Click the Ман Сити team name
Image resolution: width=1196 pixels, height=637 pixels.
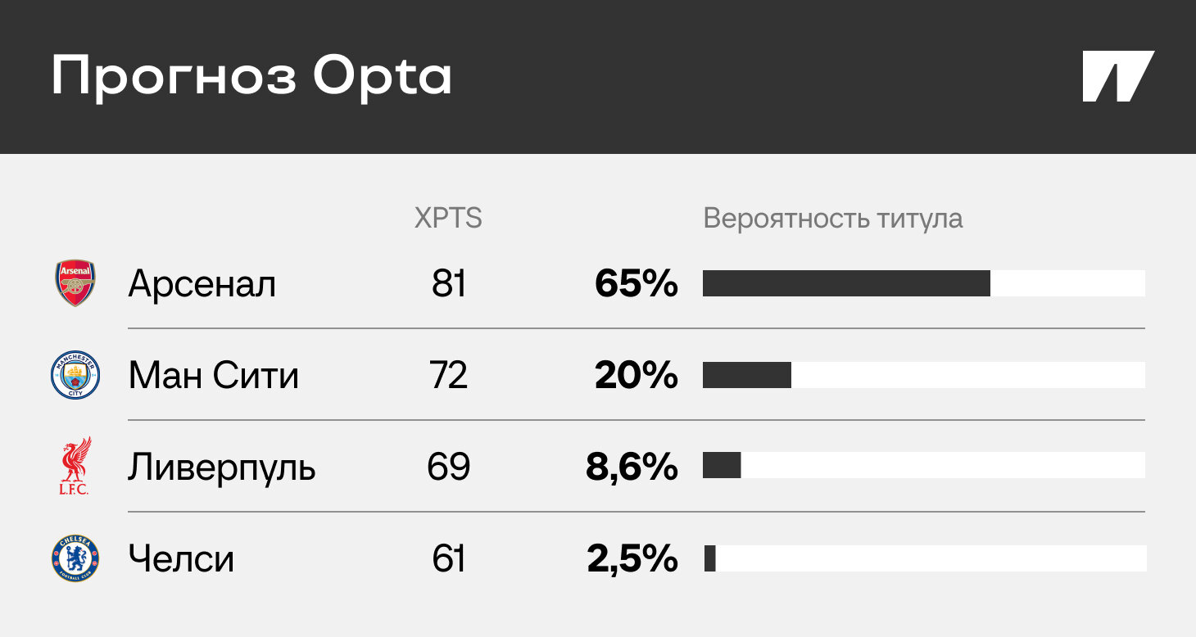pos(213,376)
